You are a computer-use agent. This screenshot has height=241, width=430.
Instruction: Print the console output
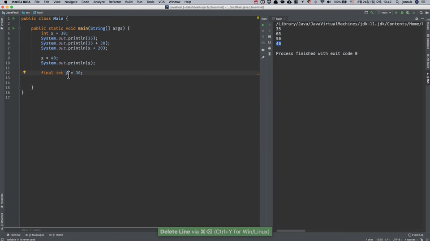tap(269, 48)
